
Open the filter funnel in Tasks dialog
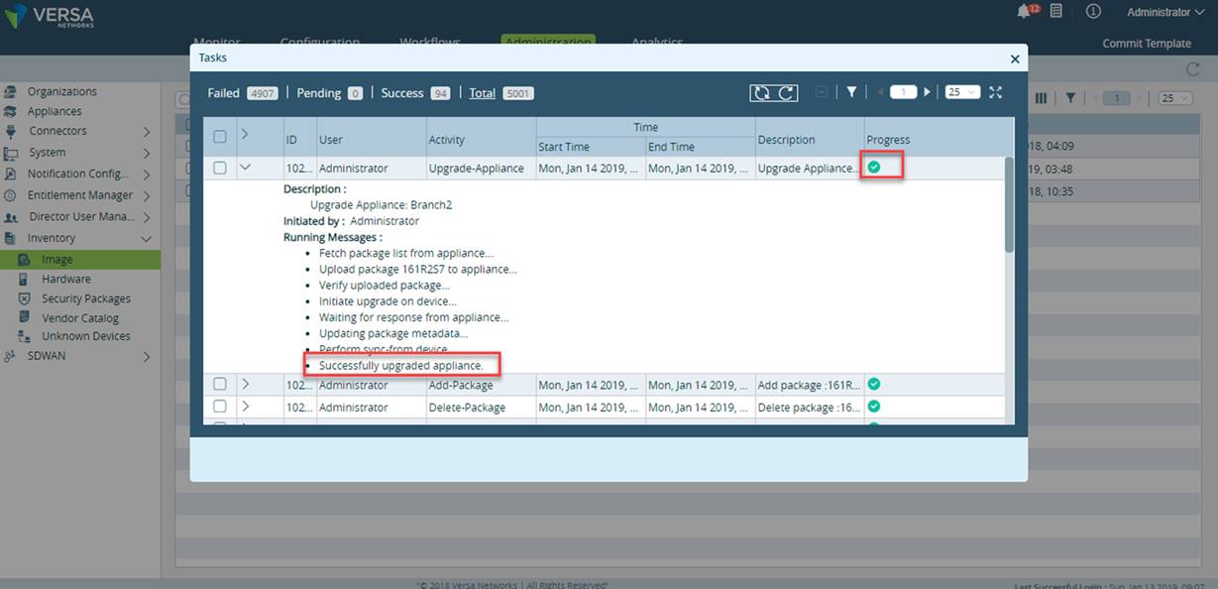[x=851, y=92]
